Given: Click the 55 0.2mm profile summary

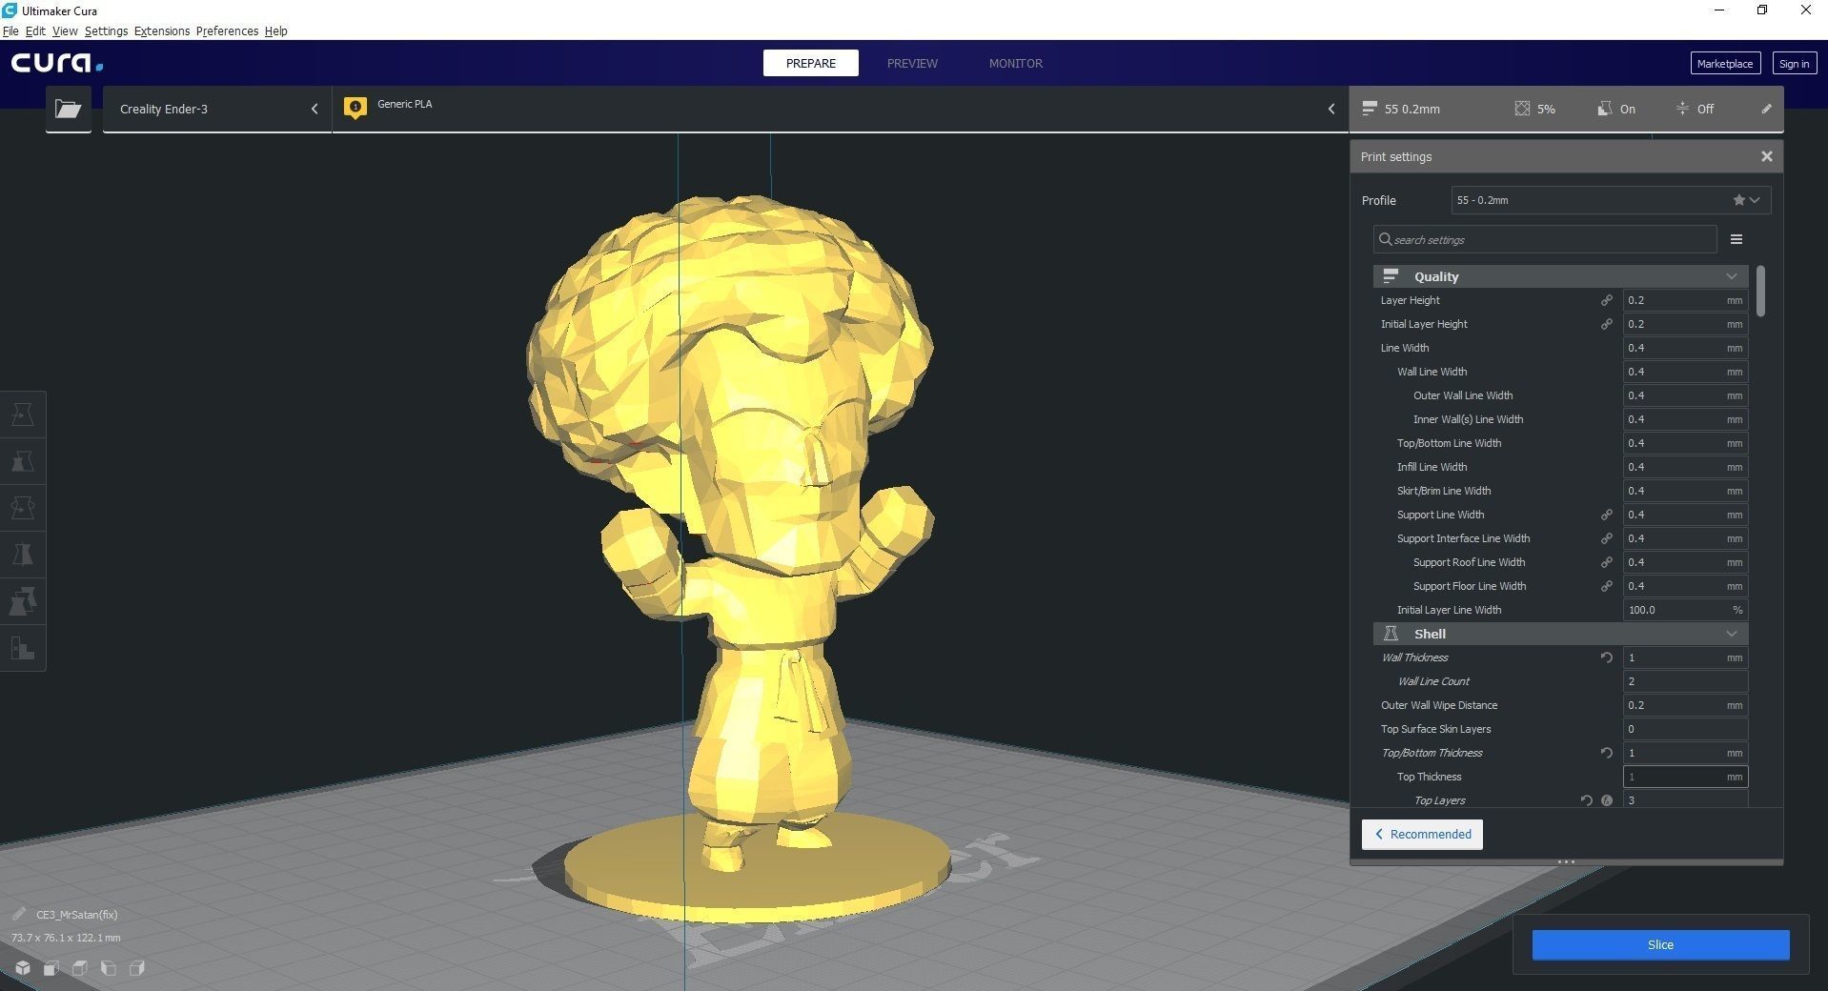Looking at the screenshot, I should click(x=1401, y=109).
